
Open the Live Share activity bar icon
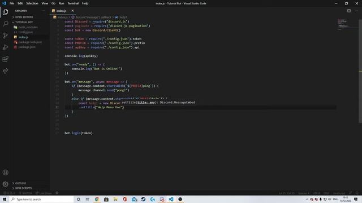coord(5,71)
